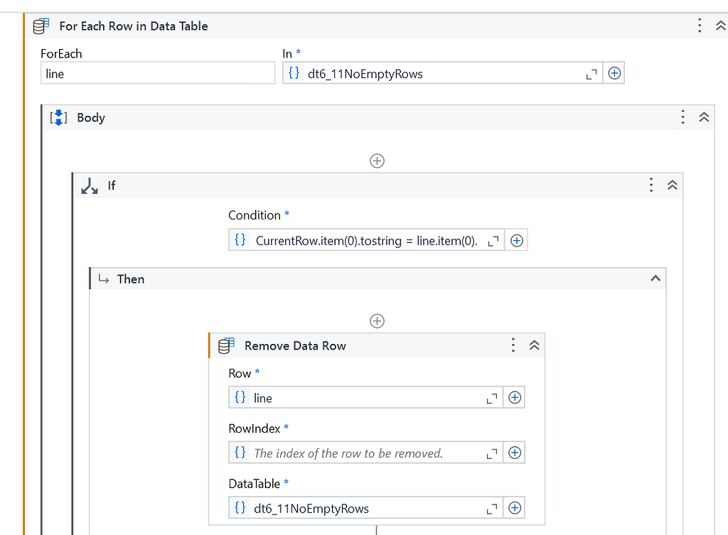728x535 pixels.
Task: Click the plus icon above the If activity
Action: 377,161
